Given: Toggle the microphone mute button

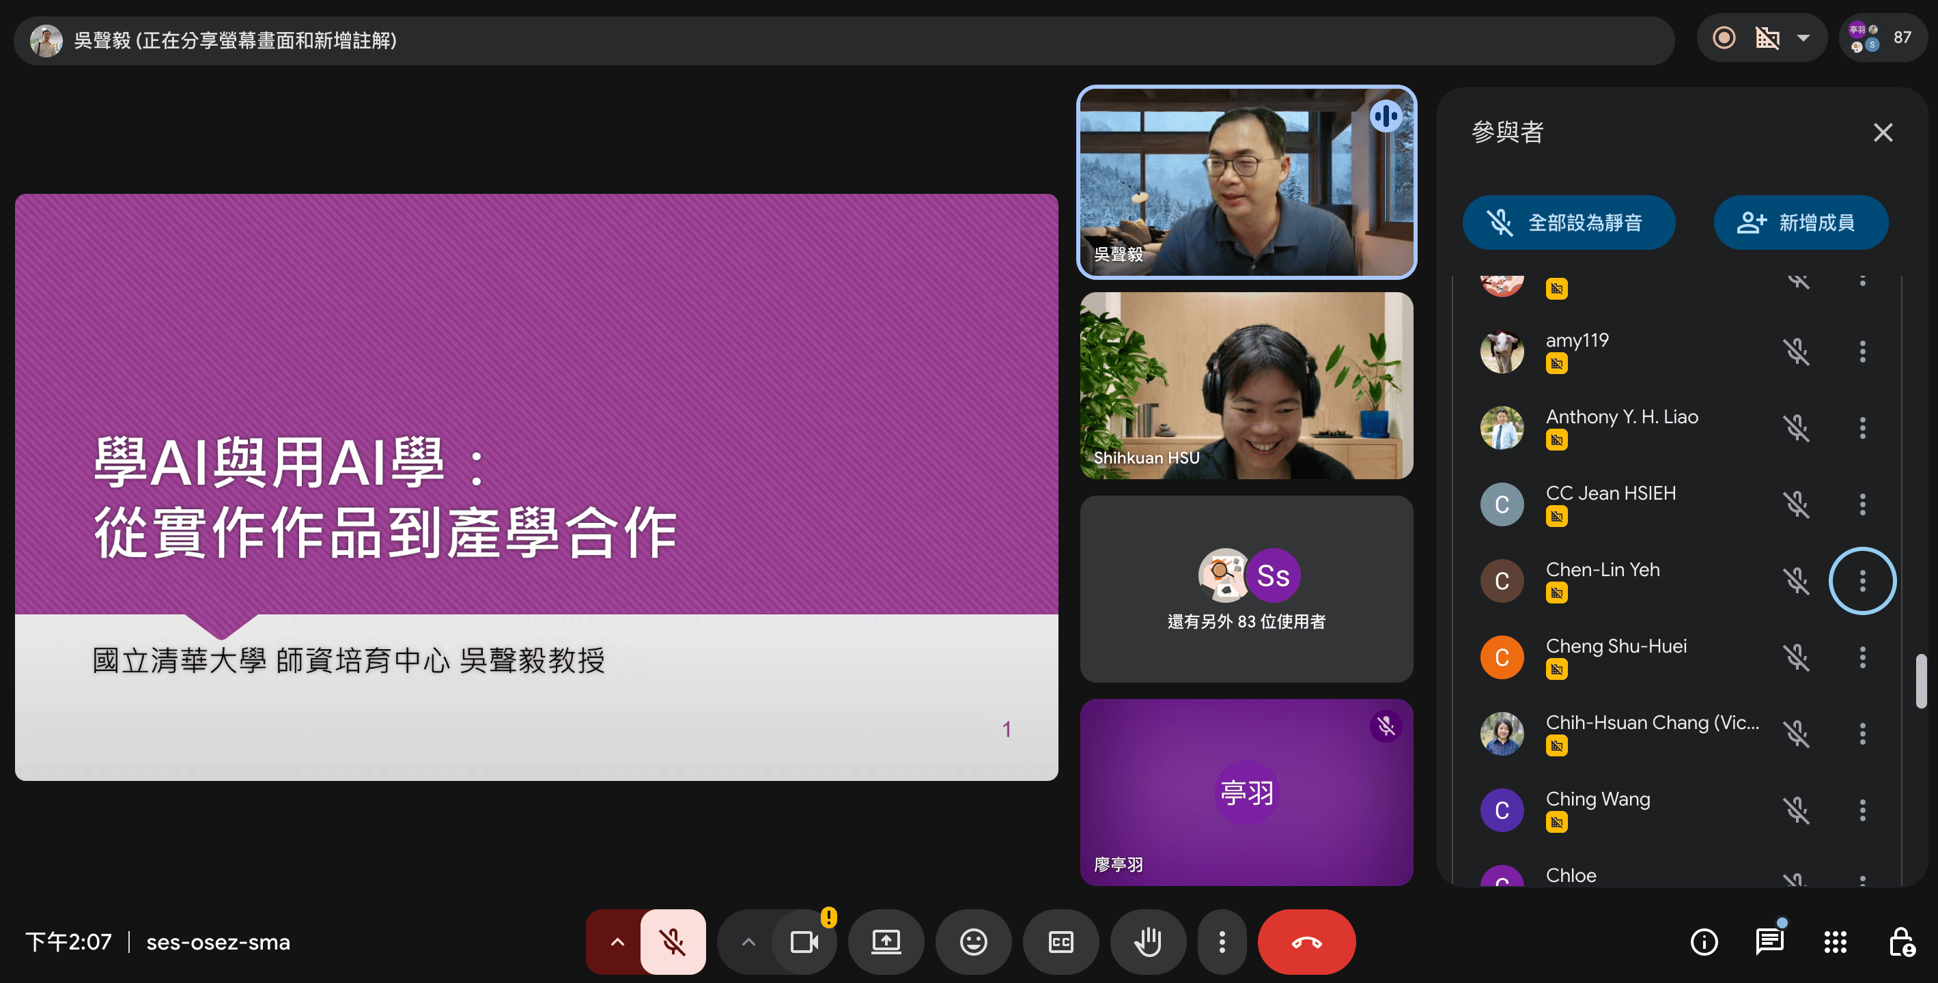Looking at the screenshot, I should tap(673, 941).
